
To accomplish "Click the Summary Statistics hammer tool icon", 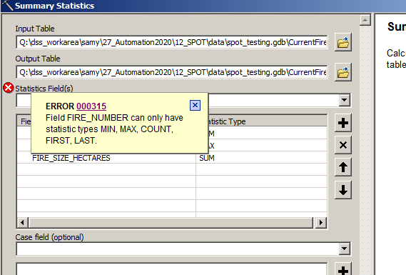I will pos(7,5).
